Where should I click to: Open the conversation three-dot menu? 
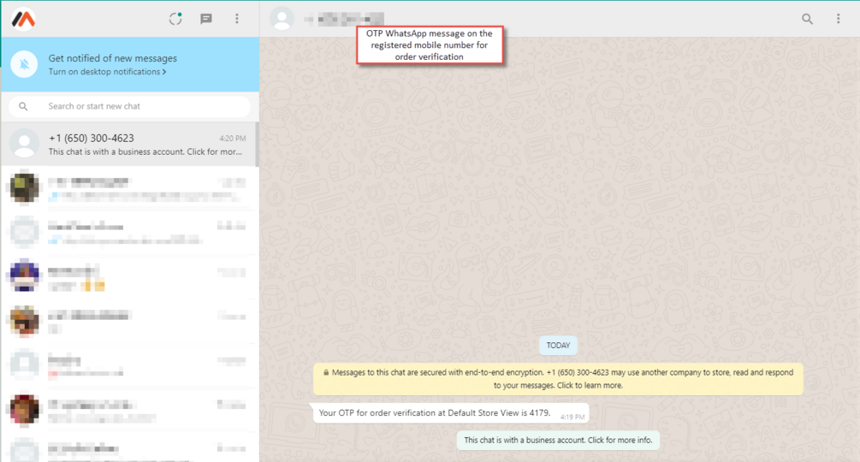tap(838, 19)
